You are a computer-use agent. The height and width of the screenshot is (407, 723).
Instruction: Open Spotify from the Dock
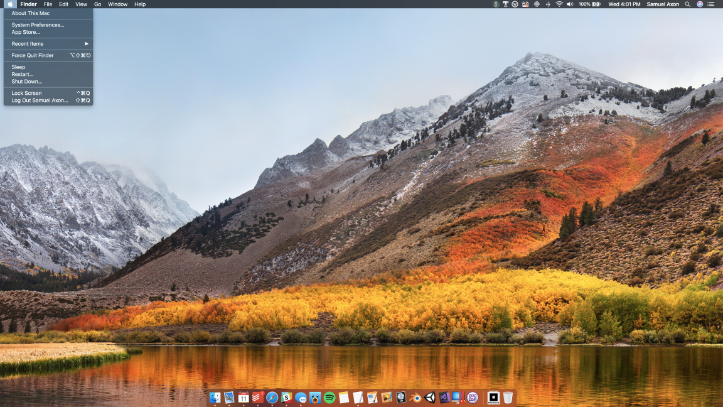click(329, 397)
